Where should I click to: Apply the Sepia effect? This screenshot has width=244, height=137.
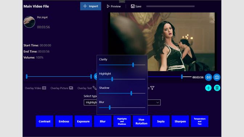(161, 121)
